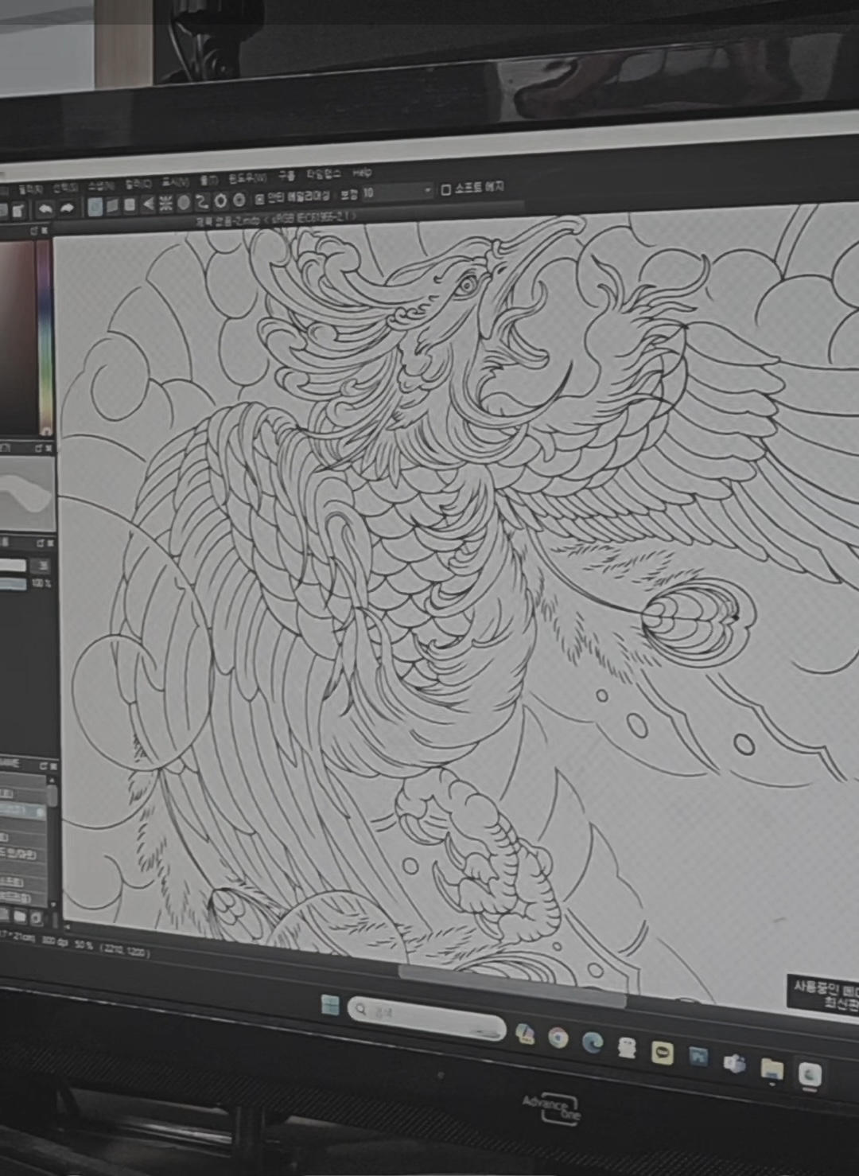
Task: Open the Help menu
Action: [x=362, y=172]
